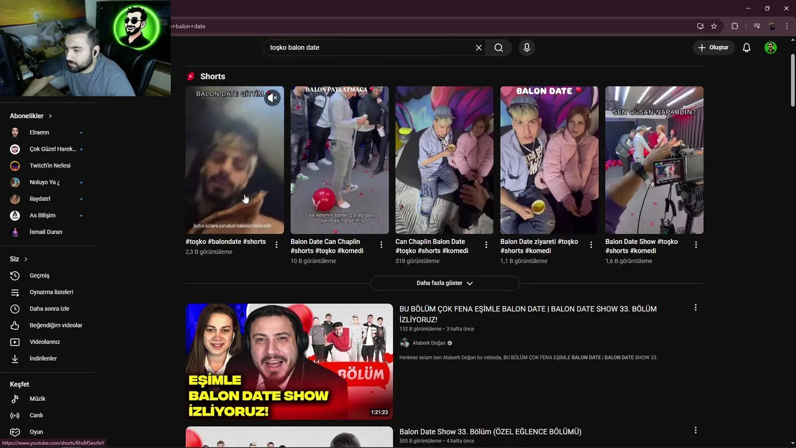
Task: Open the notifications bell
Action: tap(747, 47)
